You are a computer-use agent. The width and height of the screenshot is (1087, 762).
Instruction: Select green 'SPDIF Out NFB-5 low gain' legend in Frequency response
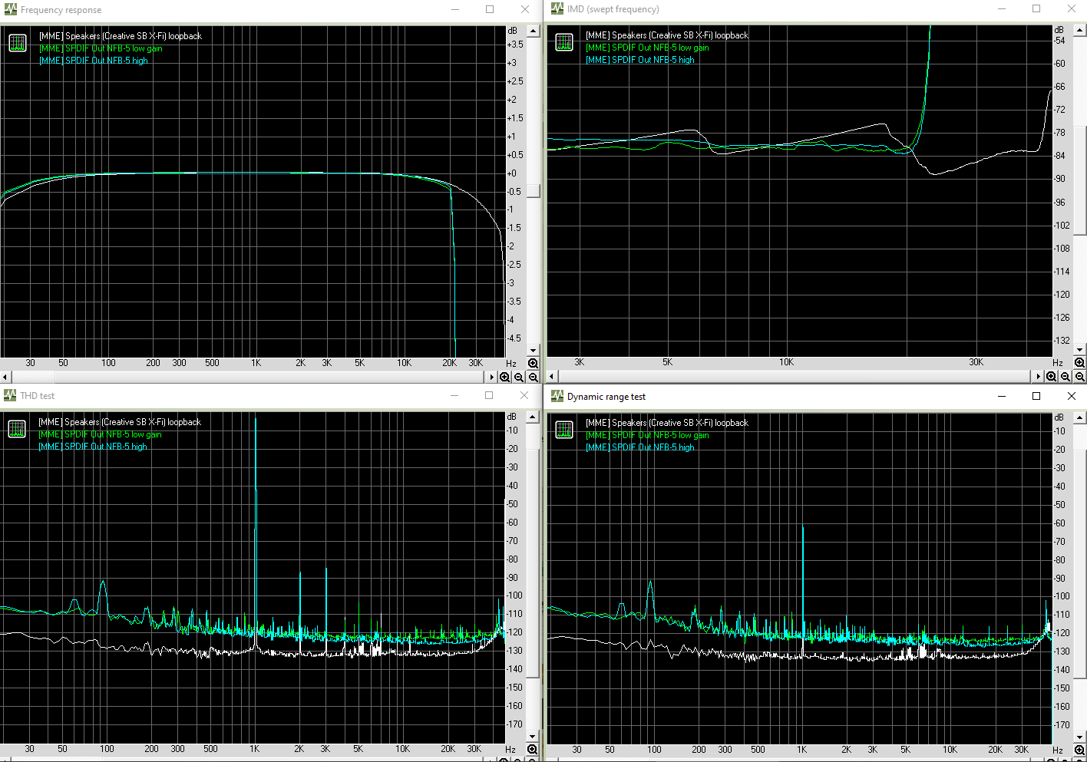click(x=101, y=48)
